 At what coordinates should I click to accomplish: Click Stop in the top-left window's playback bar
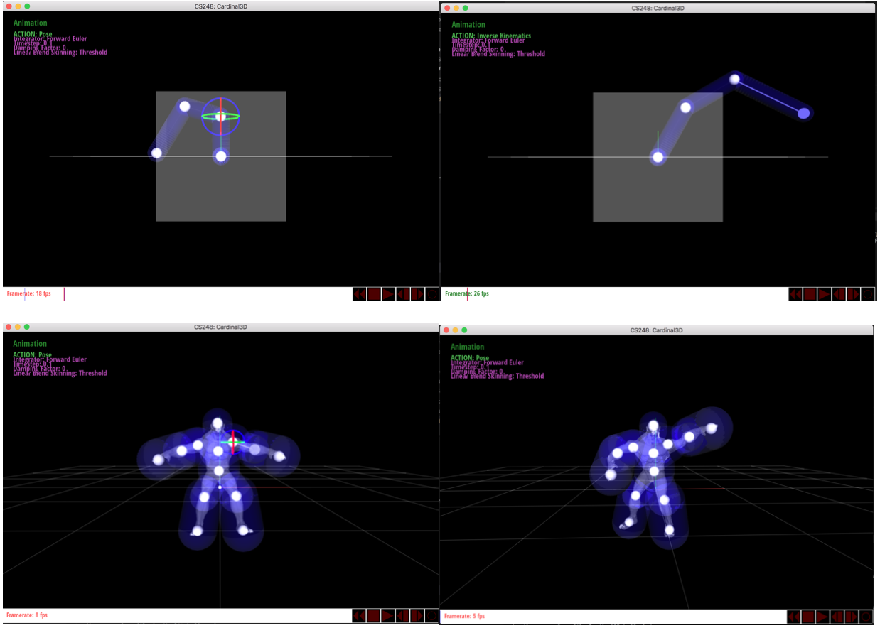(x=374, y=294)
